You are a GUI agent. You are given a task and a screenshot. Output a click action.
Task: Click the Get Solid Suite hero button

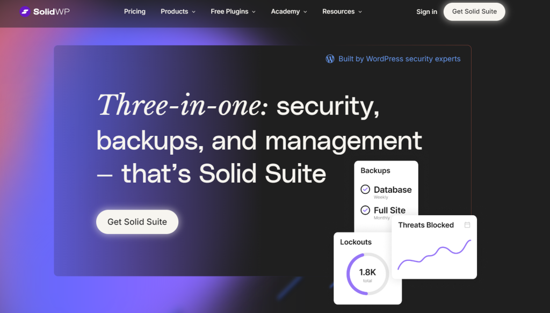click(x=137, y=222)
